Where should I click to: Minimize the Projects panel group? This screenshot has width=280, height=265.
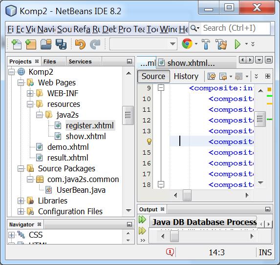pyautogui.click(x=129, y=61)
